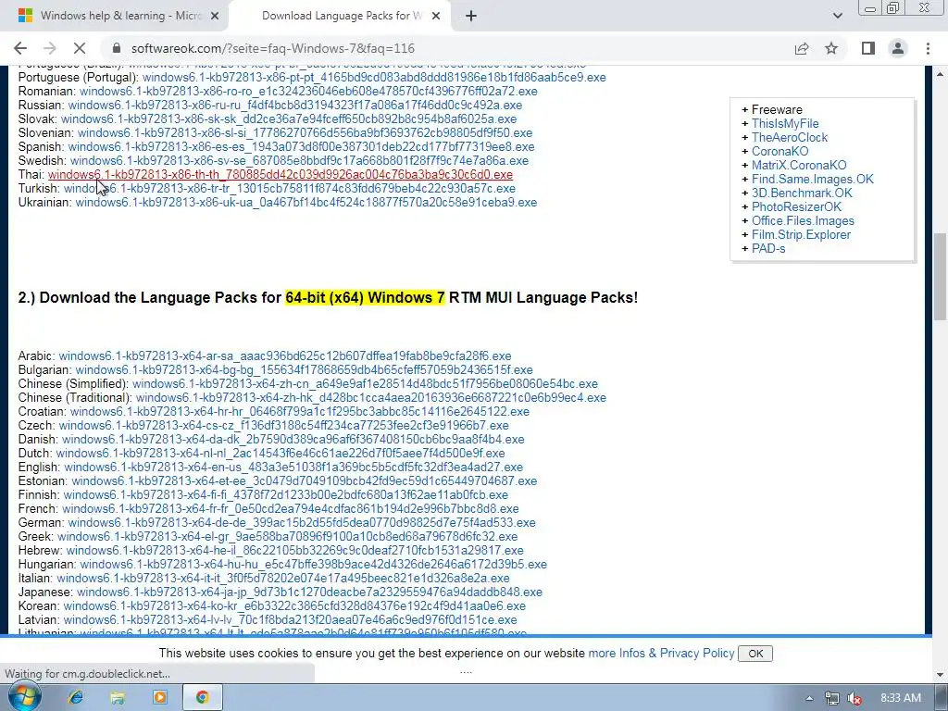Open the MatriX.CoronaKO sidebar link
948x711 pixels.
pos(799,165)
